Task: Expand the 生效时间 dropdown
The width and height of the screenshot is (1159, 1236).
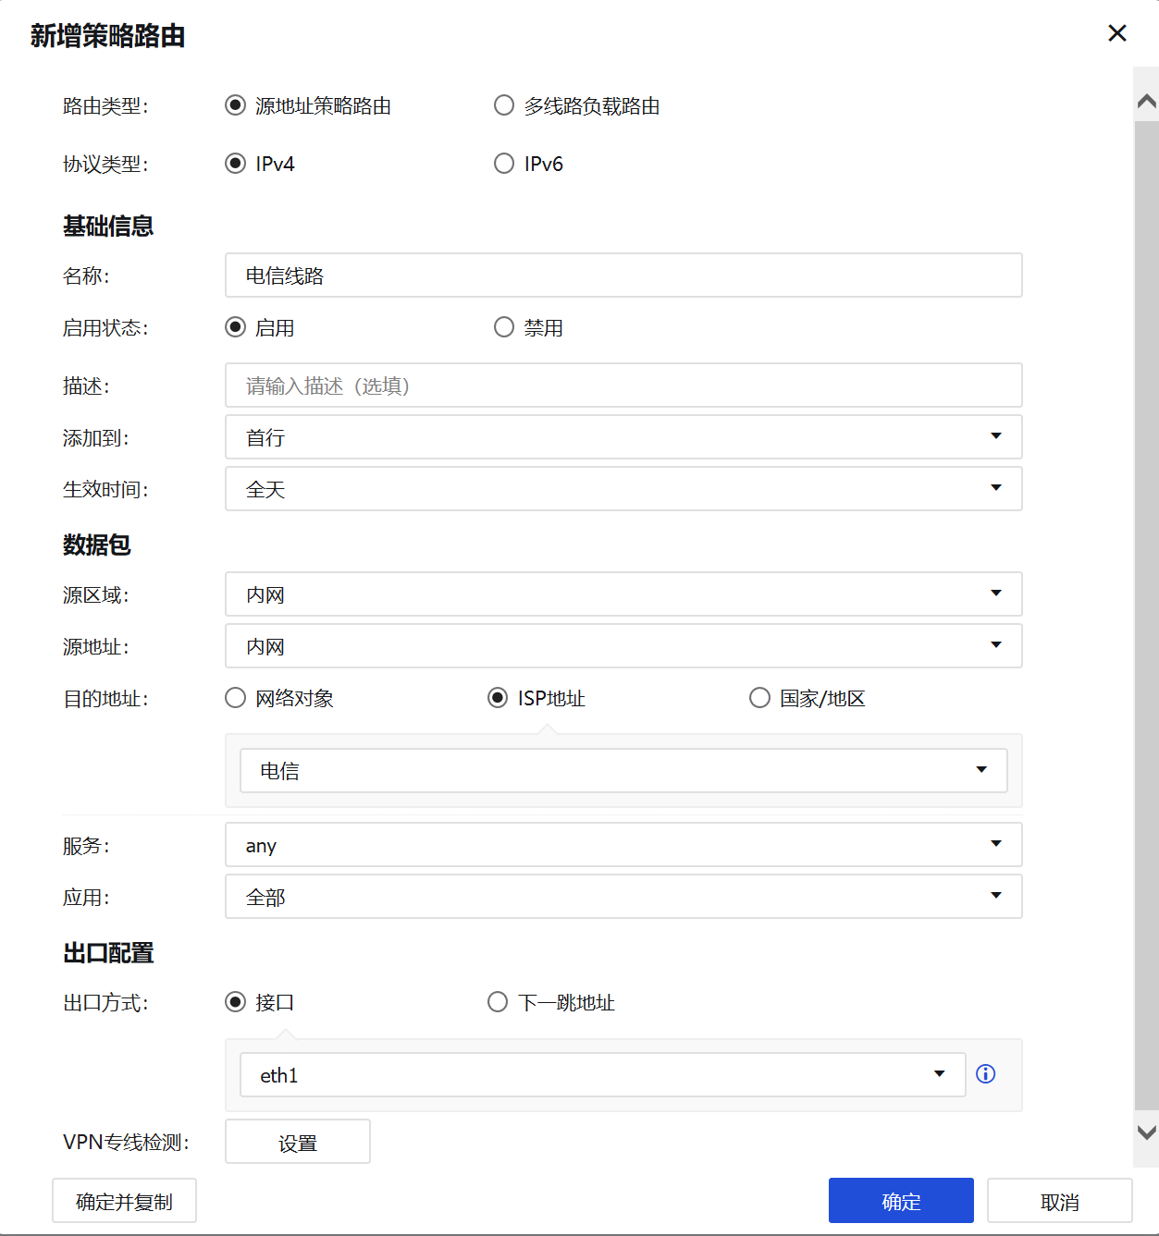Action: tap(623, 489)
